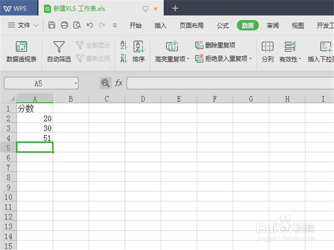Expand the quick access toolbar customize arrow
The width and height of the screenshot is (334, 250).
(x=115, y=26)
